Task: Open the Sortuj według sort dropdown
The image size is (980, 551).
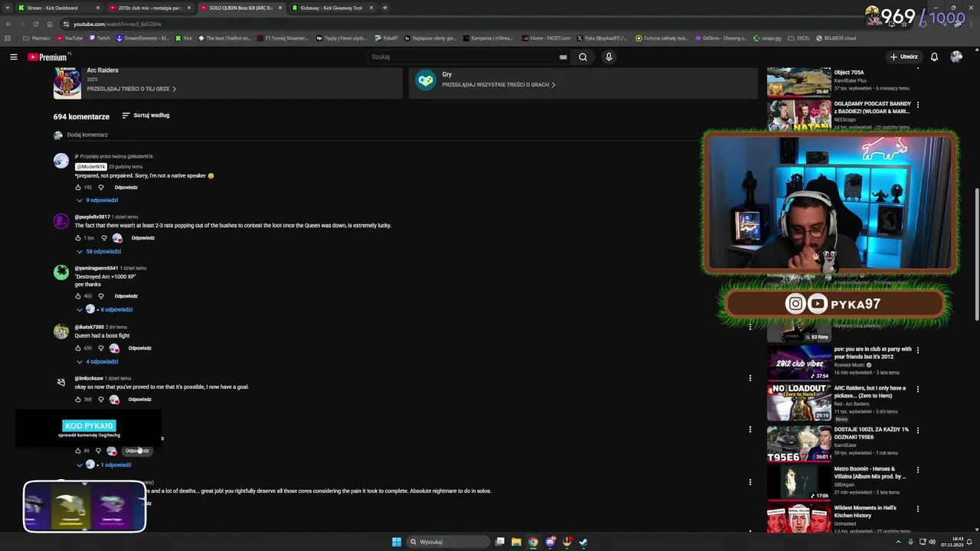Action: 146,116
